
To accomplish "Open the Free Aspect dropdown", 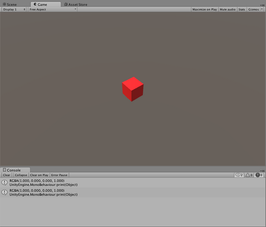I will coord(52,10).
